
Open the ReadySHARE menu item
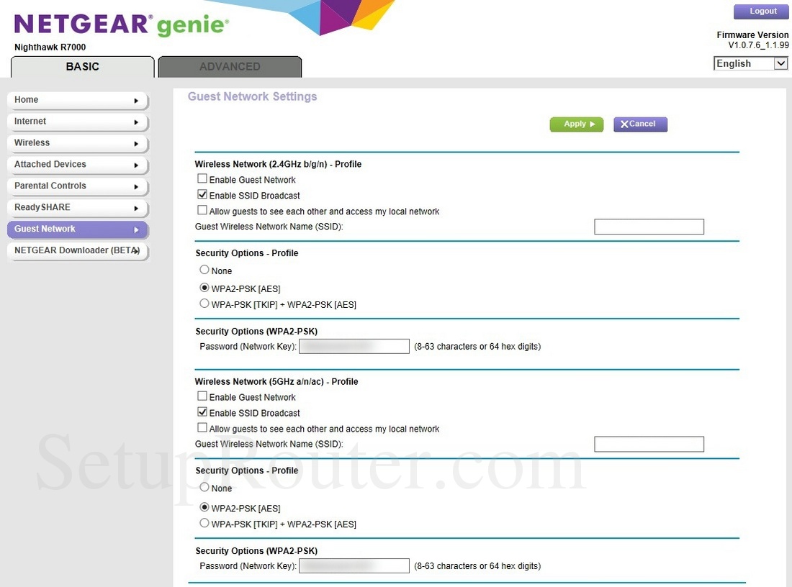pyautogui.click(x=78, y=208)
